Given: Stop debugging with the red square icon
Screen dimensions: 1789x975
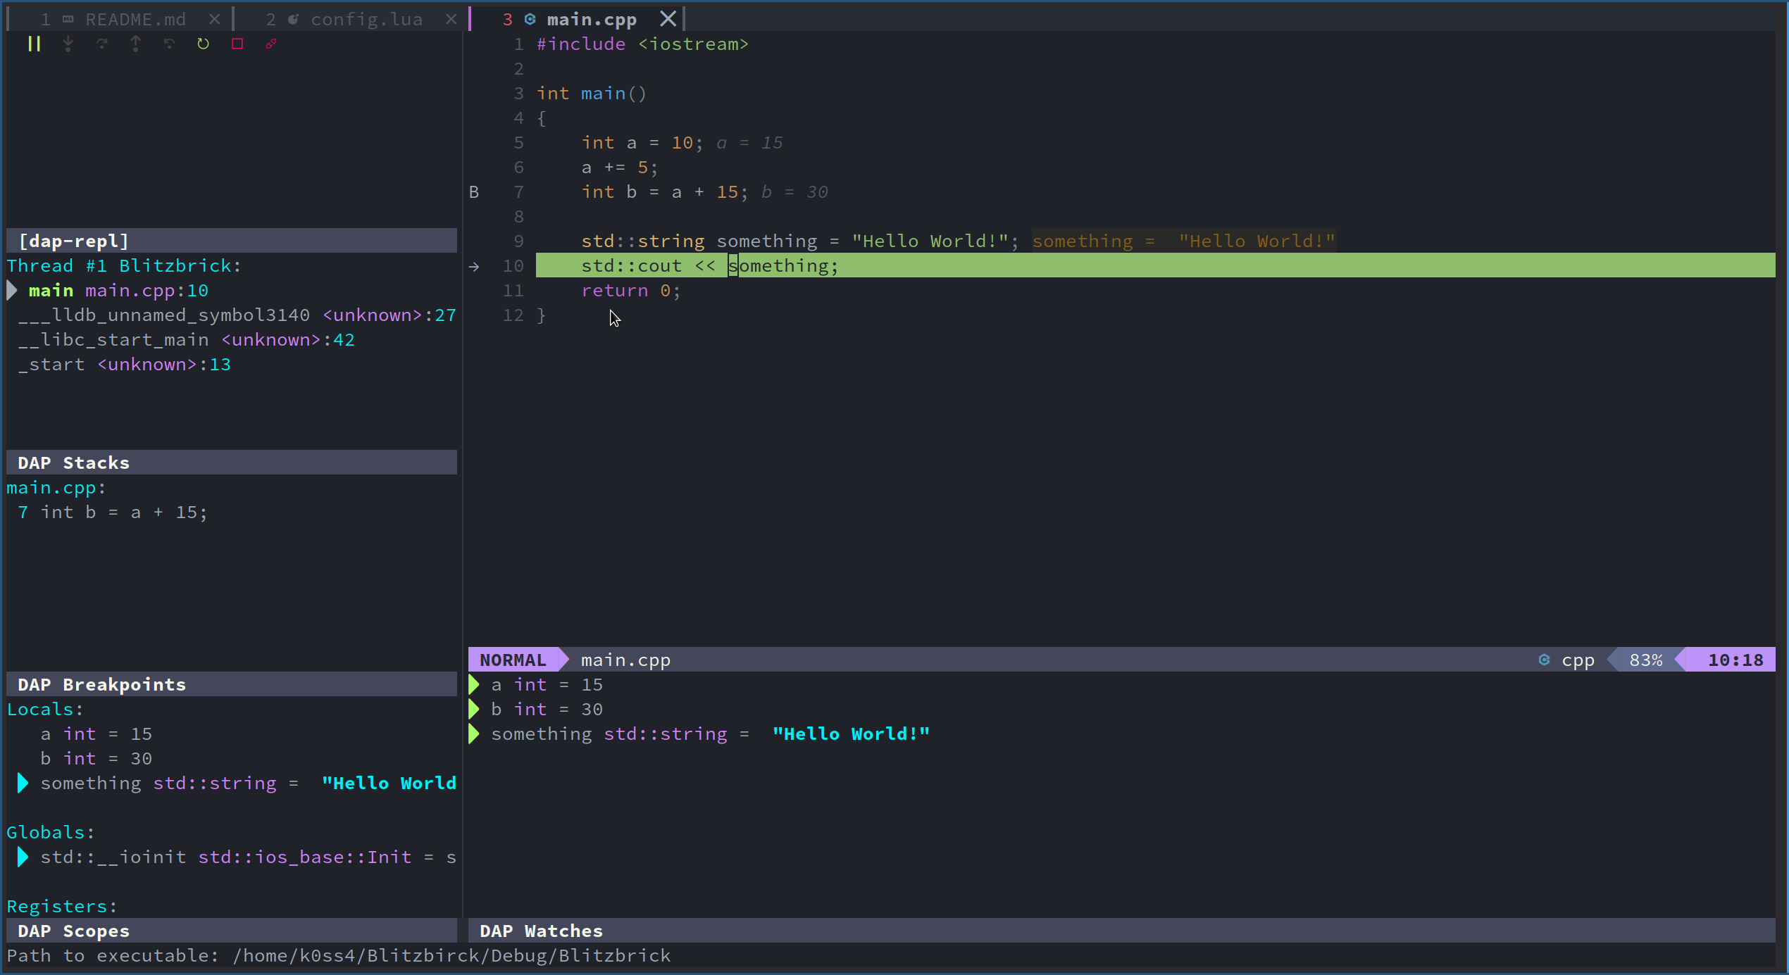Looking at the screenshot, I should coord(237,44).
